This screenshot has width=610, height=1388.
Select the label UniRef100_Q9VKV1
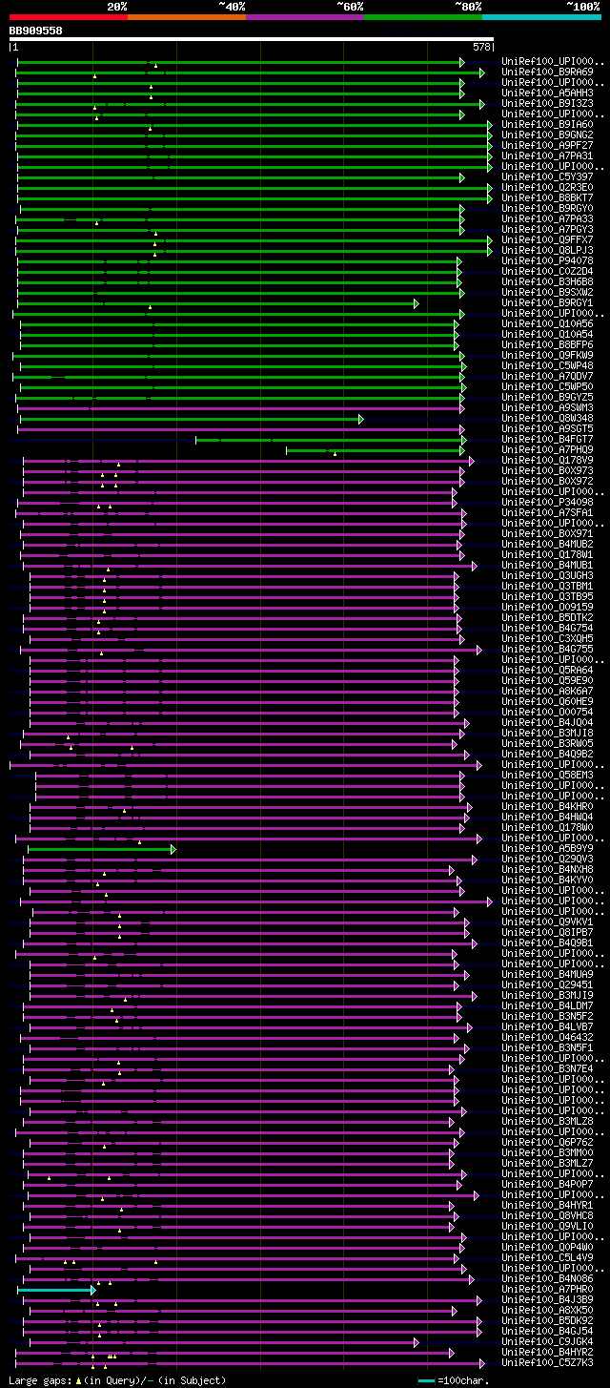(x=547, y=922)
